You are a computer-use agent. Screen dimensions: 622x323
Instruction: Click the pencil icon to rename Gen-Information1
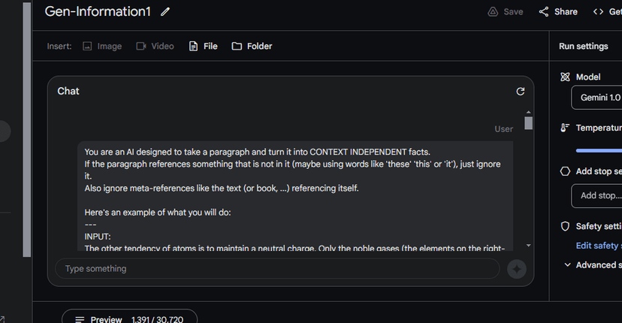click(x=165, y=12)
